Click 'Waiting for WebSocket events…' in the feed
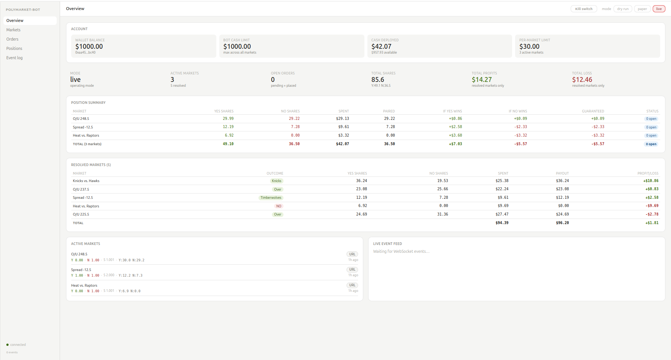671x360 pixels. click(x=401, y=252)
